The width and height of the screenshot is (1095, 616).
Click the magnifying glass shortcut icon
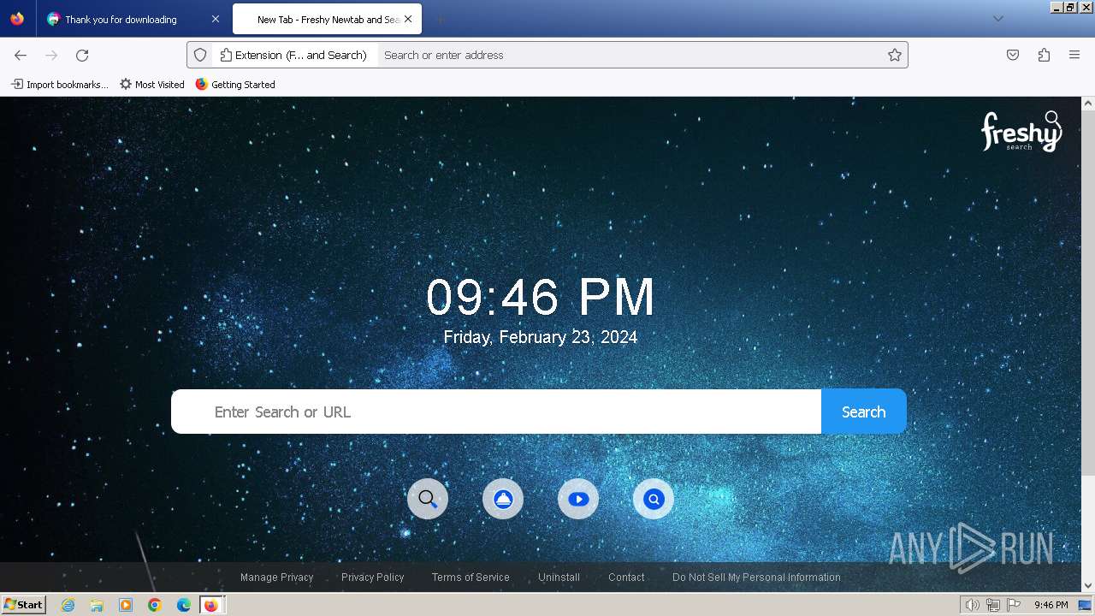(x=428, y=499)
